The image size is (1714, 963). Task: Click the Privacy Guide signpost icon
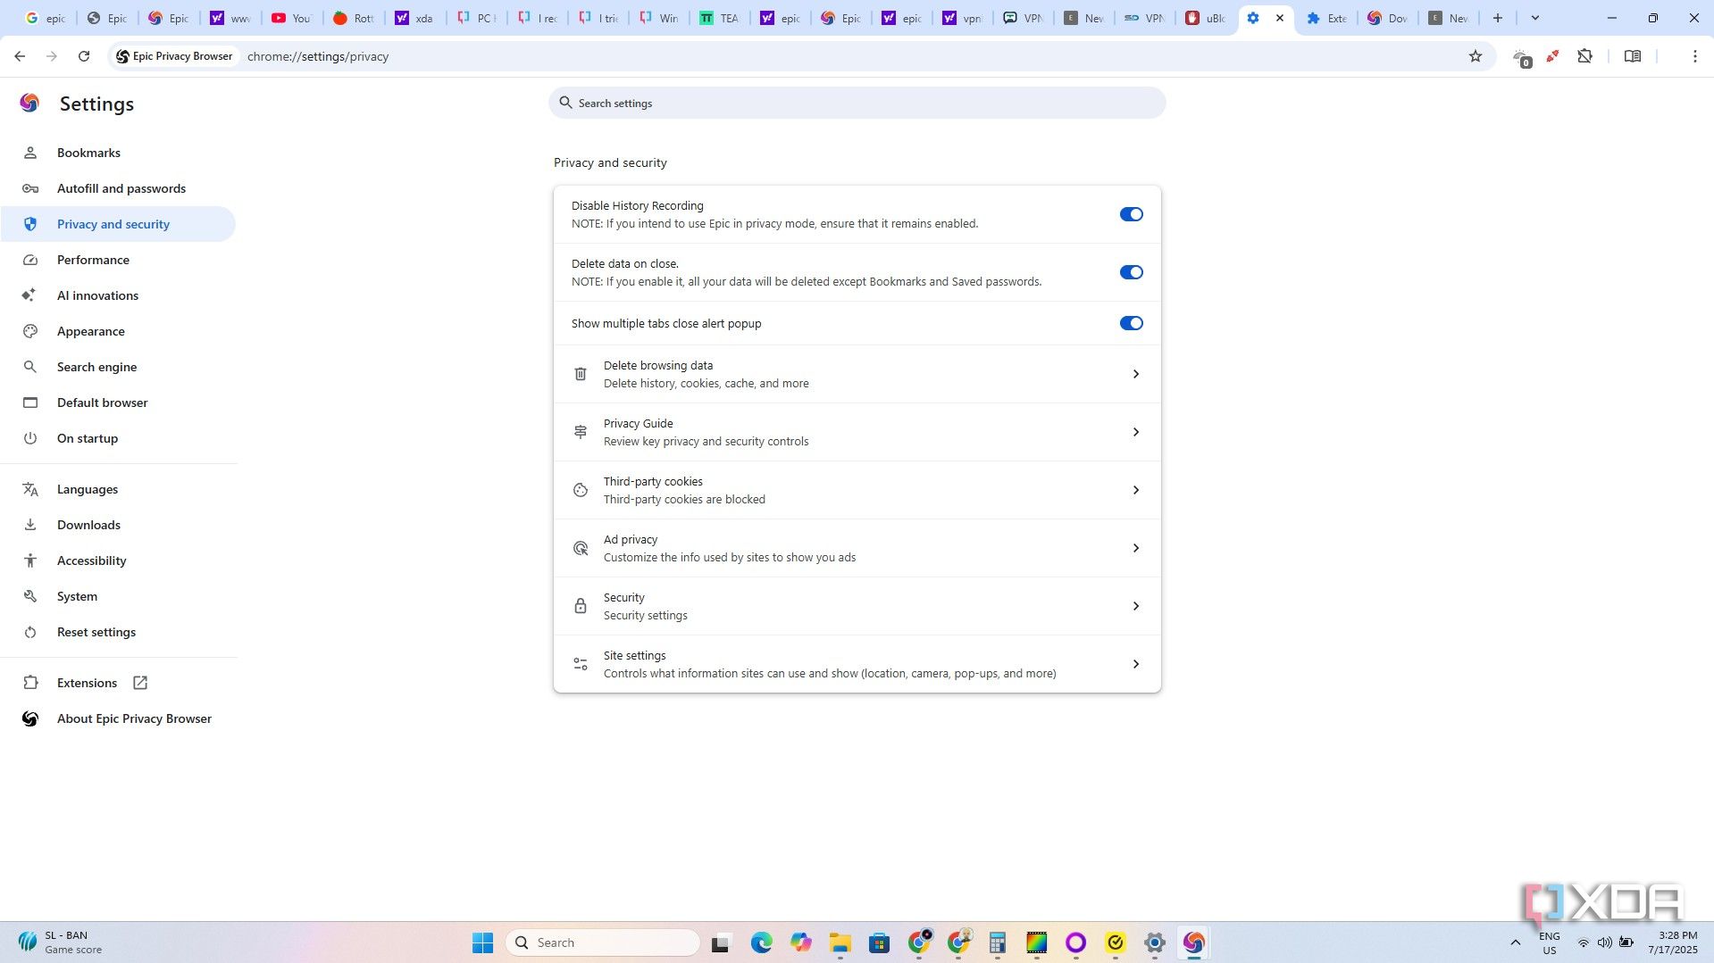(581, 432)
